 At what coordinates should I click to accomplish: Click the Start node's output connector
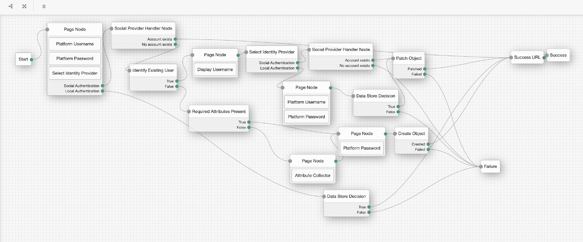click(32, 59)
